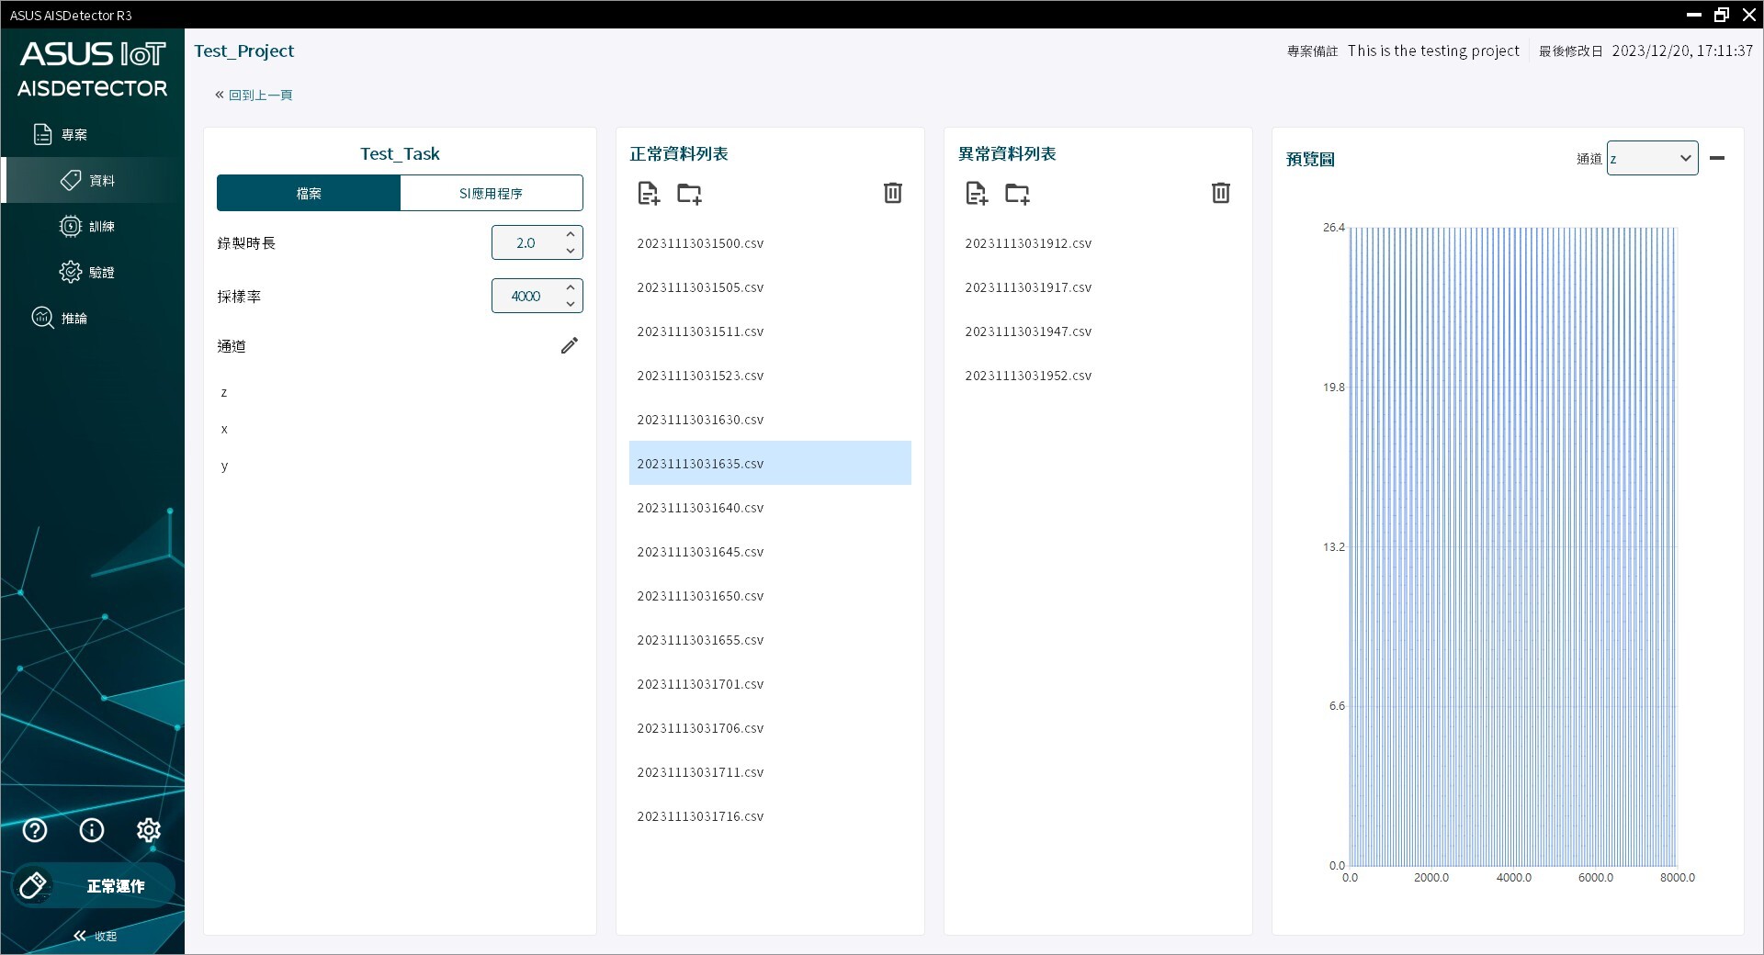
Task: Click add folder icon in normal data list
Action: click(689, 193)
